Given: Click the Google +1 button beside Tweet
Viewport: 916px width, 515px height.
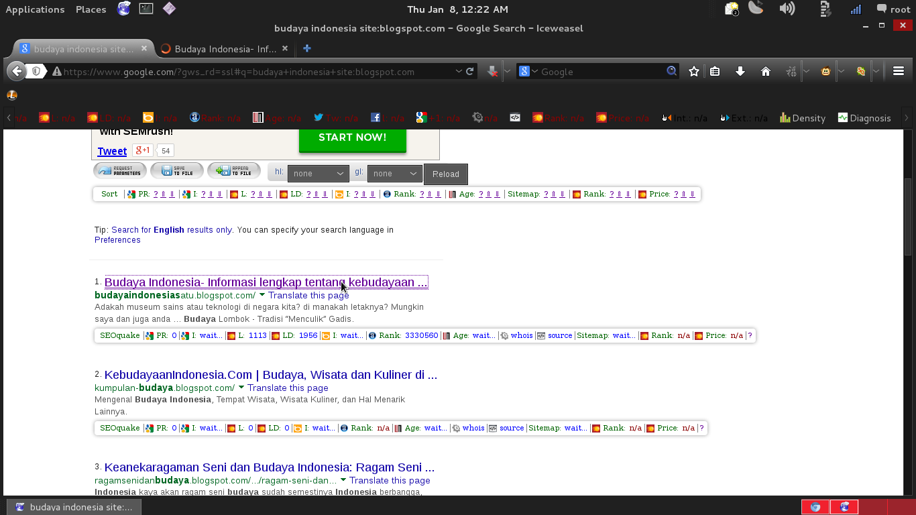Looking at the screenshot, I should pyautogui.click(x=143, y=150).
